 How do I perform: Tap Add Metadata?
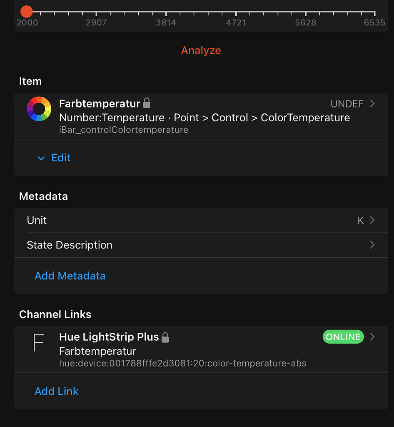click(70, 276)
